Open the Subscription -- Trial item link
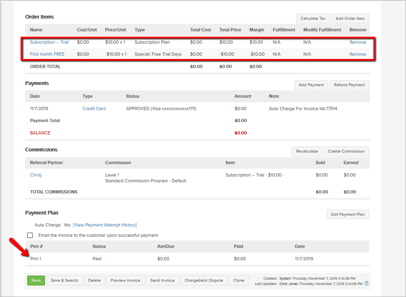 49,42
